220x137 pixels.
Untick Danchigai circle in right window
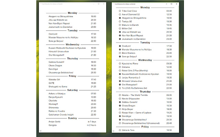(x=120, y=116)
